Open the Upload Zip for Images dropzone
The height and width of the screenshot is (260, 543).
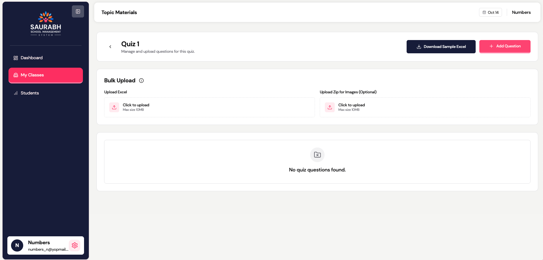(x=425, y=107)
